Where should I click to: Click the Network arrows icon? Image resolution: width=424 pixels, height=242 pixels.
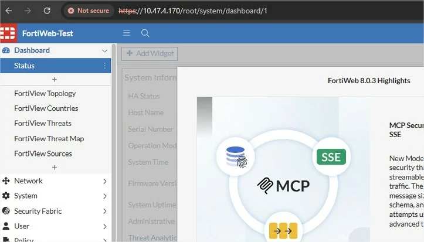pyautogui.click(x=6, y=181)
